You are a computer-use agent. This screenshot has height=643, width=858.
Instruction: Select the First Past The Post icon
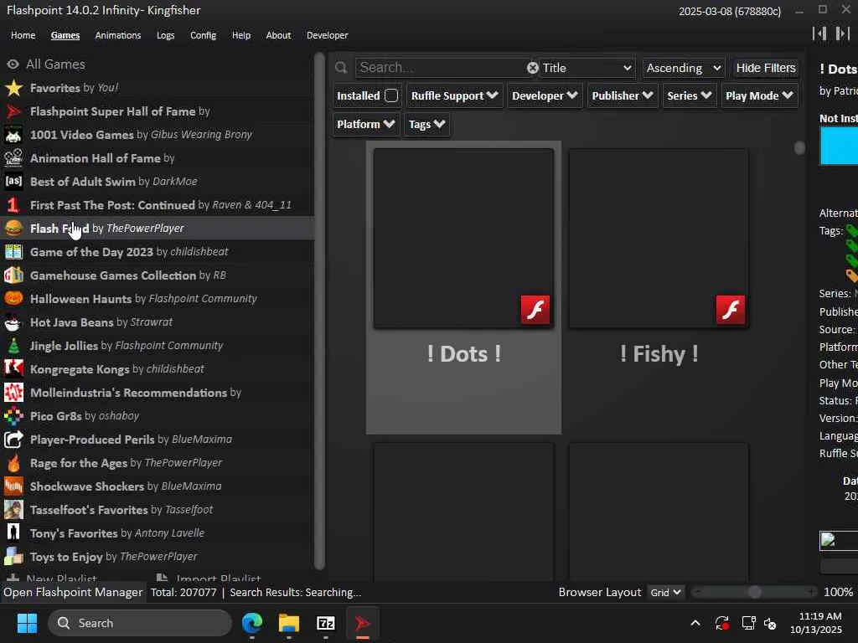point(13,205)
